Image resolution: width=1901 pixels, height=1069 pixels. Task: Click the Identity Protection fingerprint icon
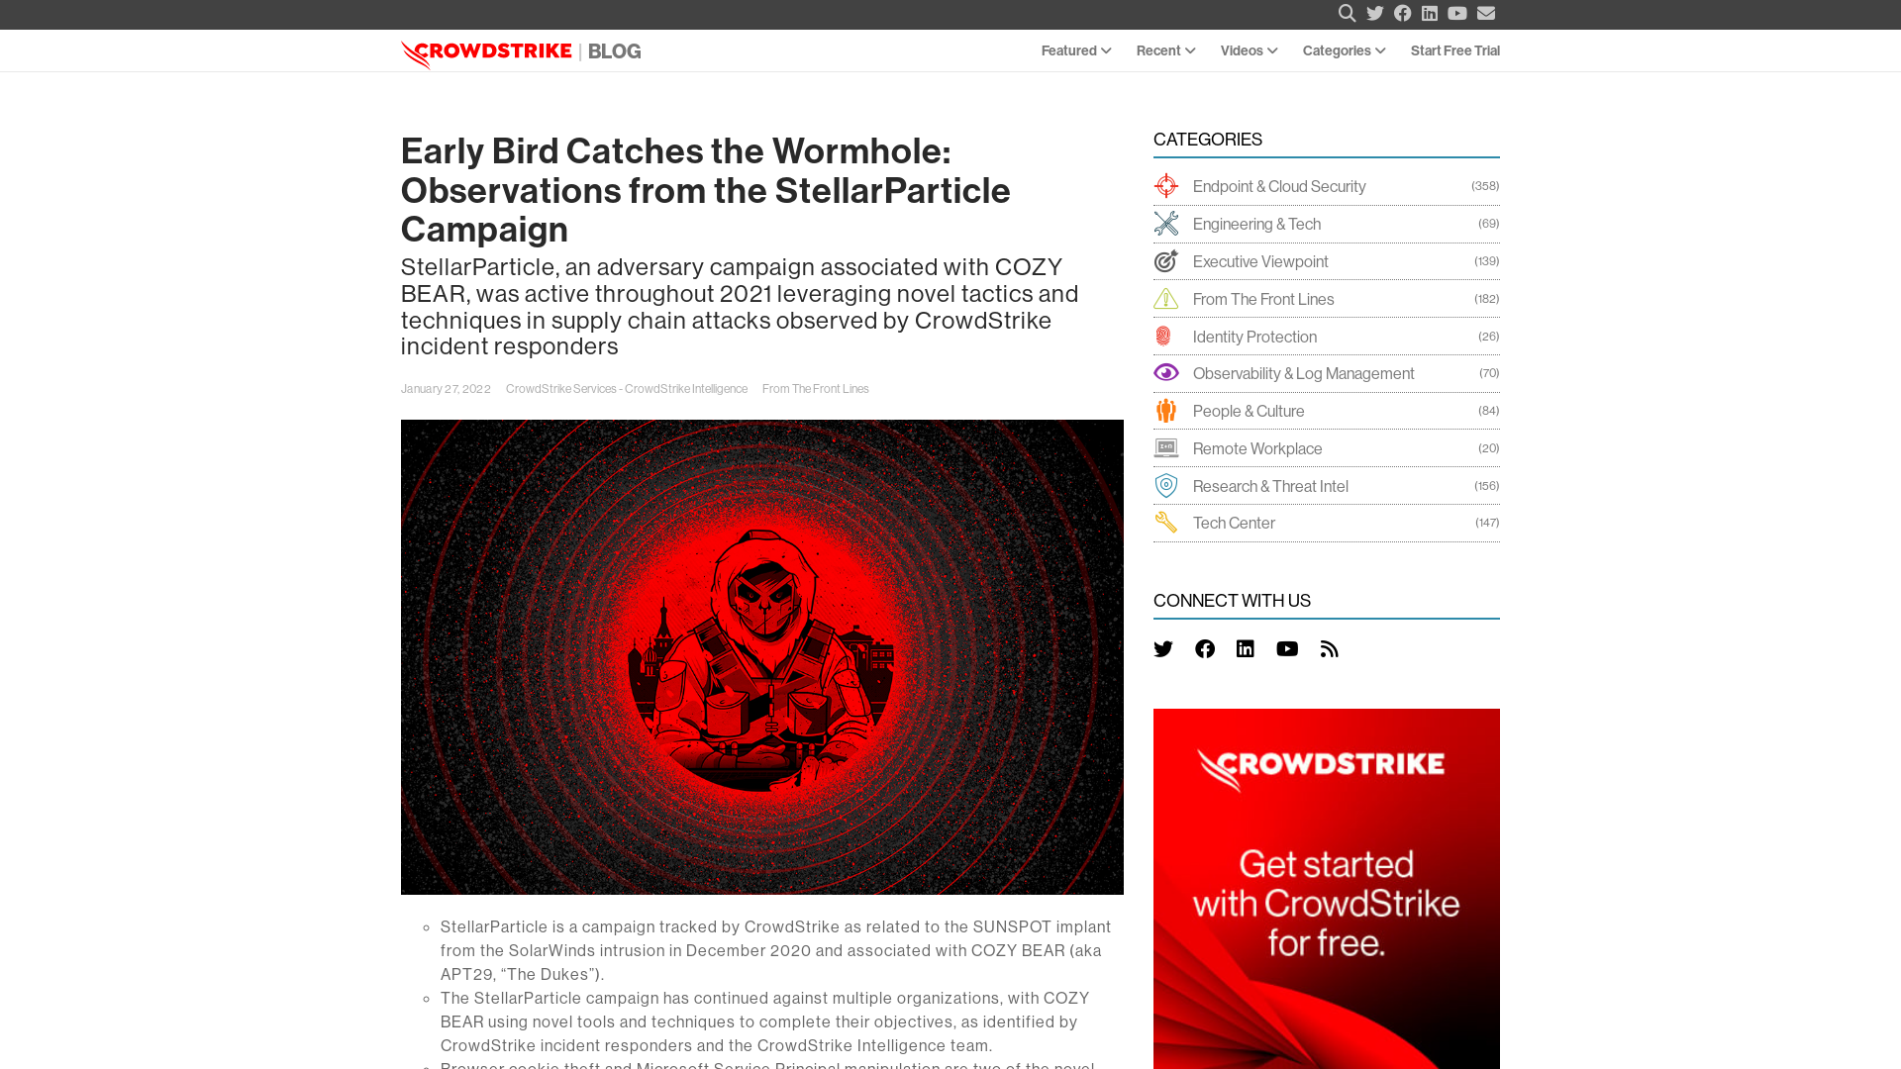point(1163,337)
